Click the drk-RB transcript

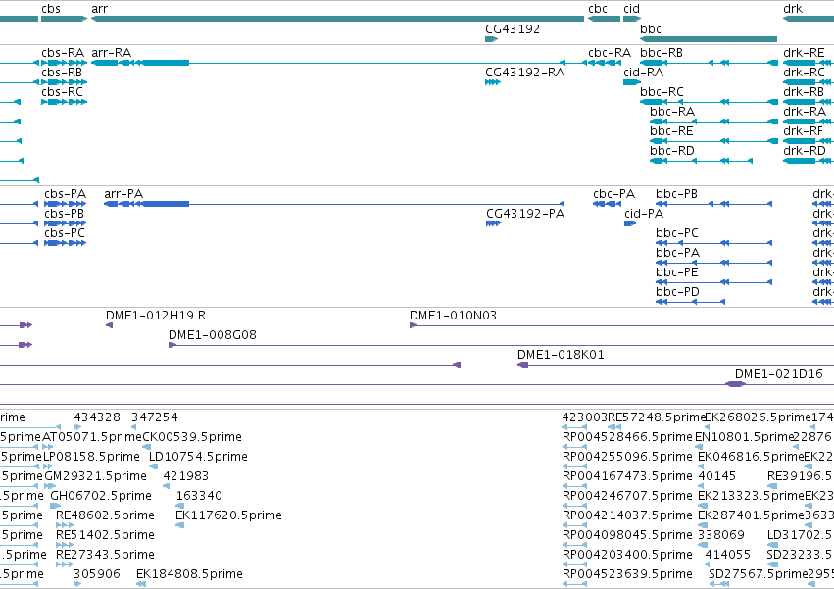pos(809,102)
